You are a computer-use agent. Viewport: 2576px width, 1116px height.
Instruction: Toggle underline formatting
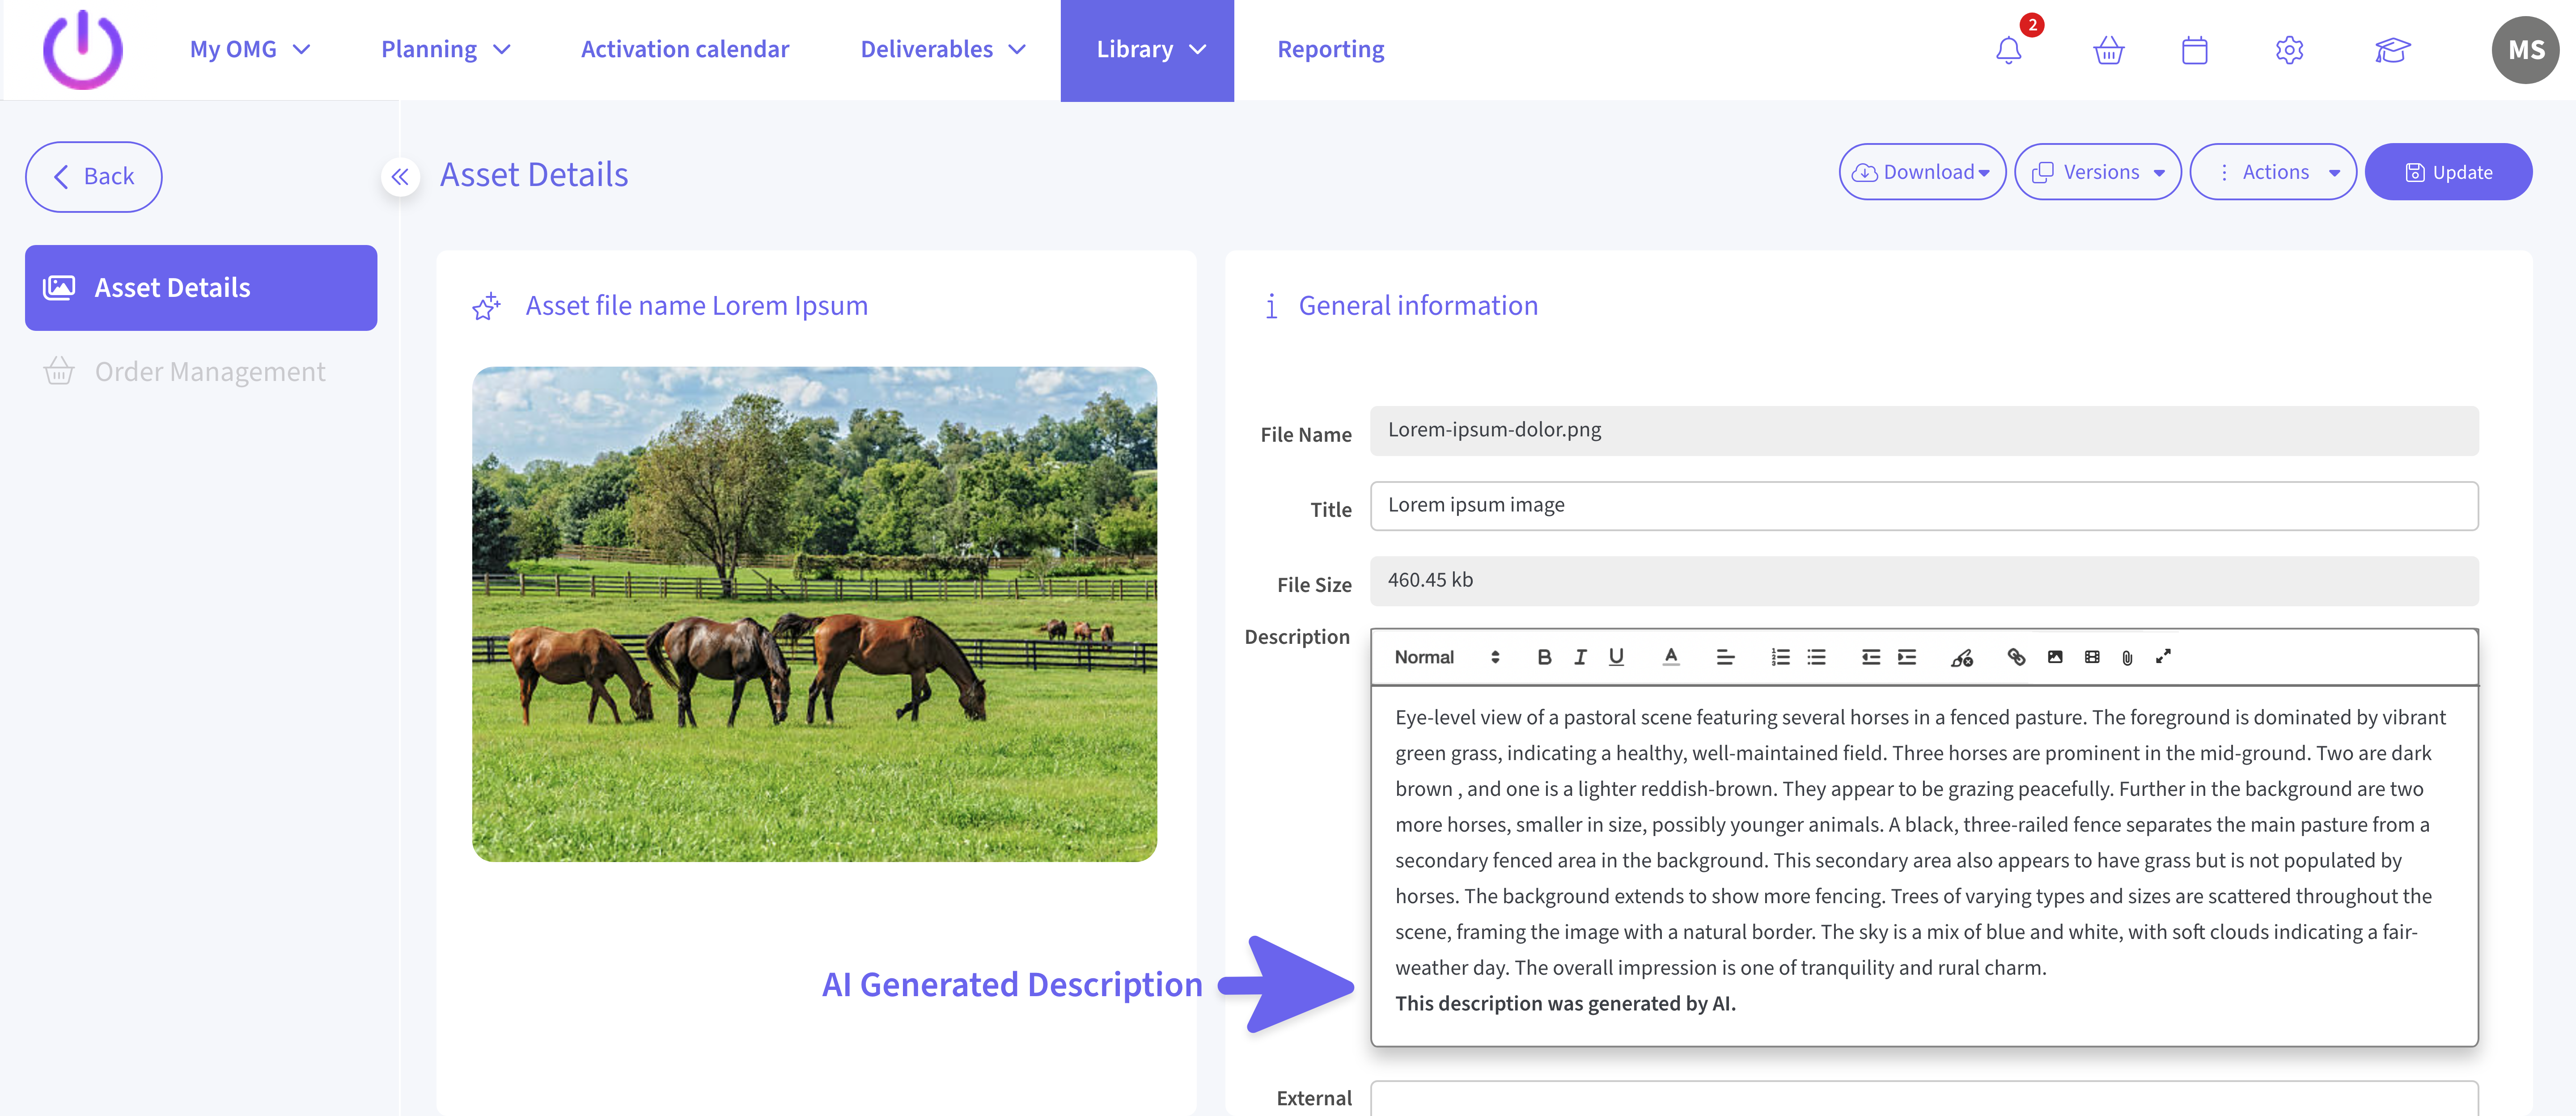tap(1616, 657)
